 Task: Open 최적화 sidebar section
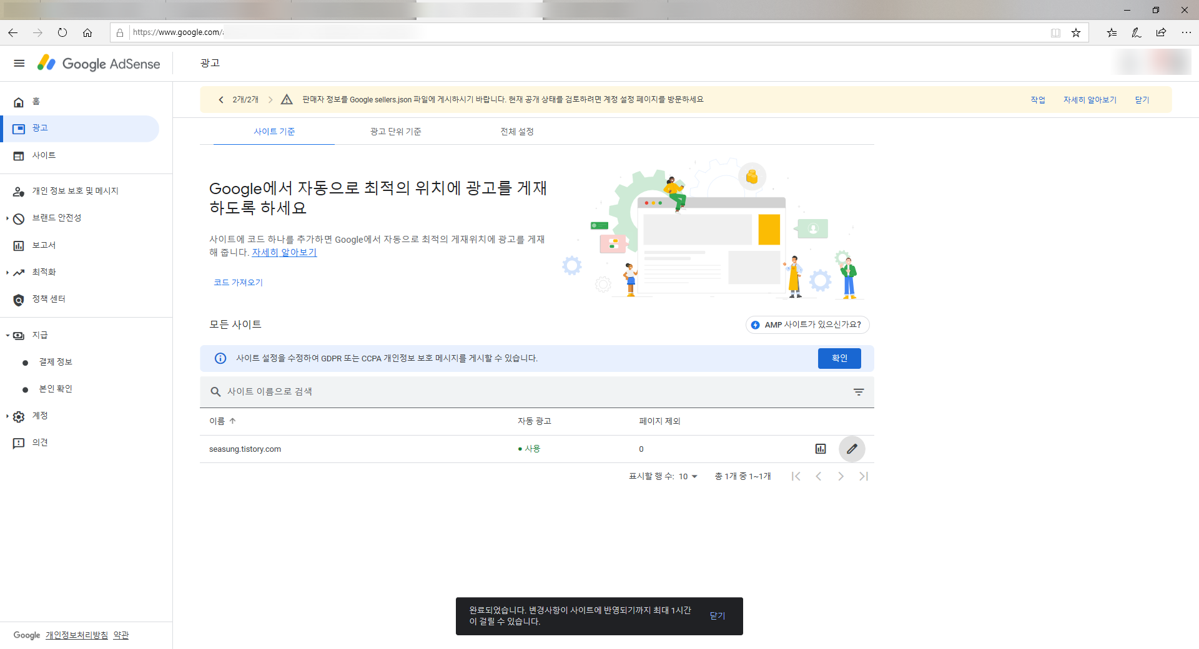44,272
